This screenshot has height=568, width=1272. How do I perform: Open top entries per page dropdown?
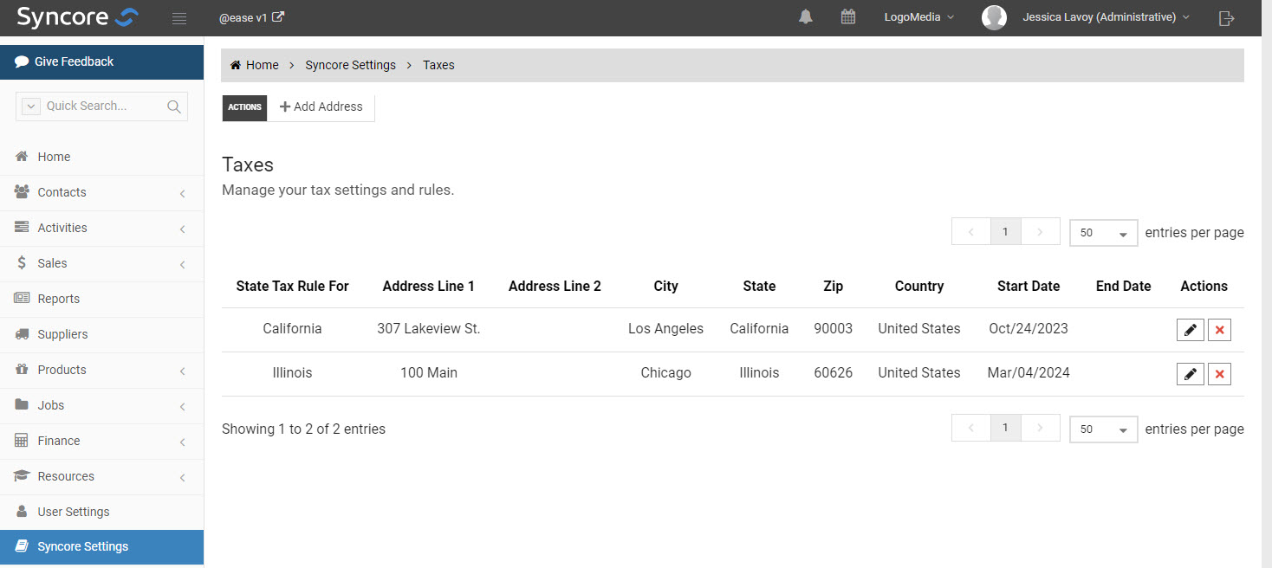pos(1104,233)
